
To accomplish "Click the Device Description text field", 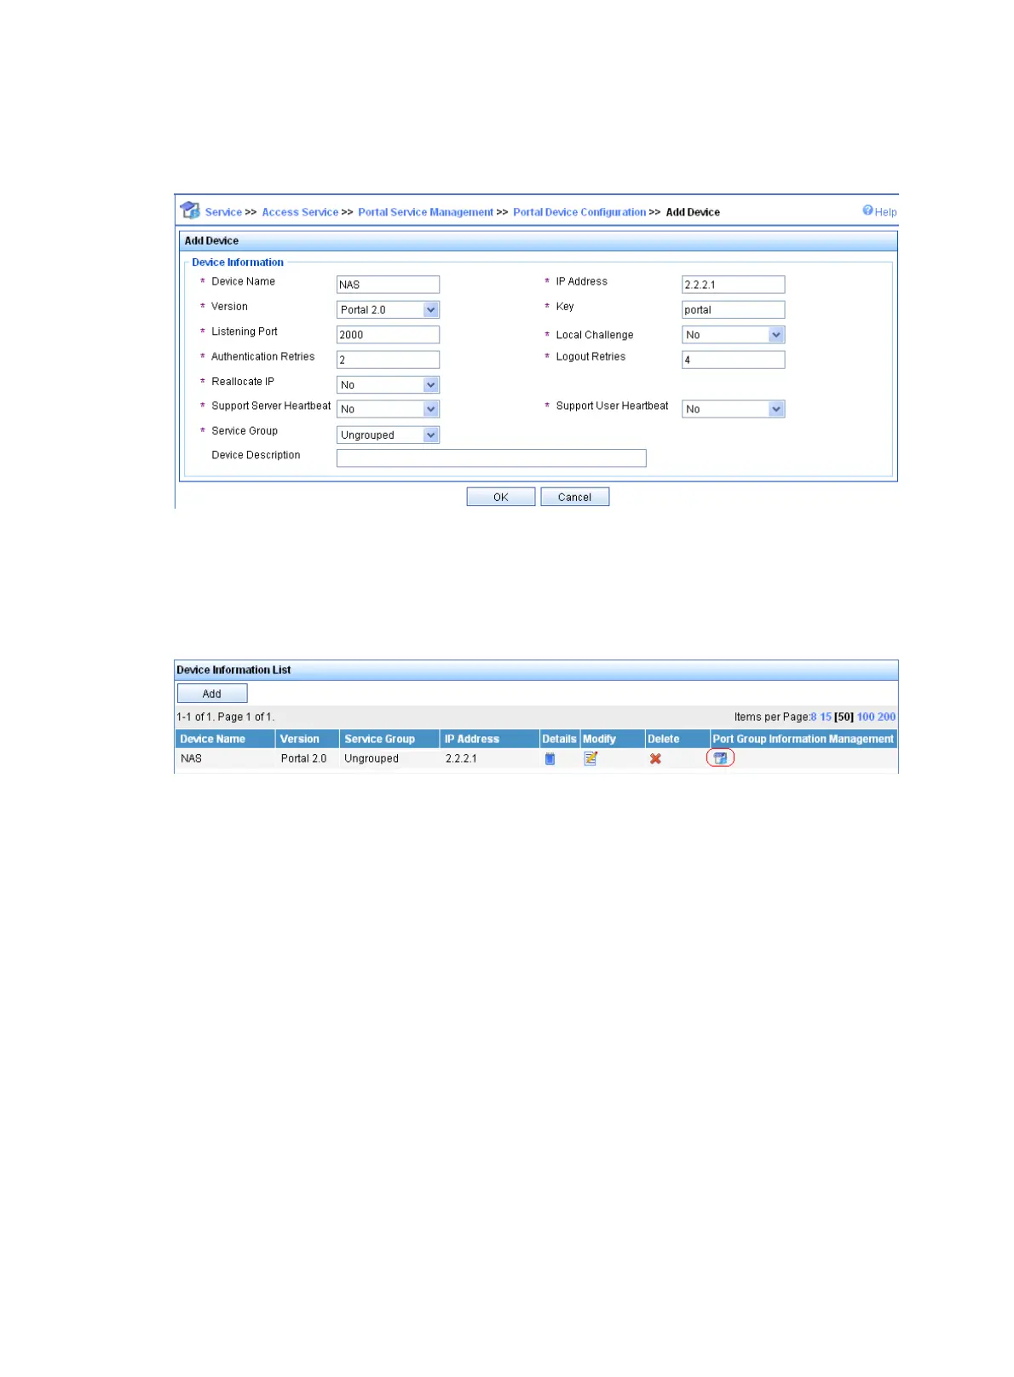I will click(491, 458).
